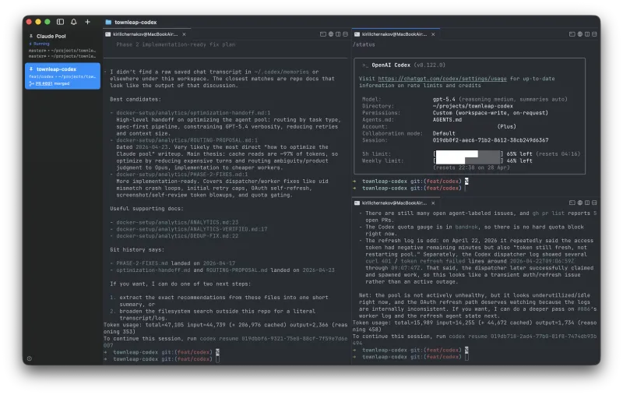The image size is (623, 395).
Task: Click the townleap-codex title in header
Action: (x=136, y=23)
